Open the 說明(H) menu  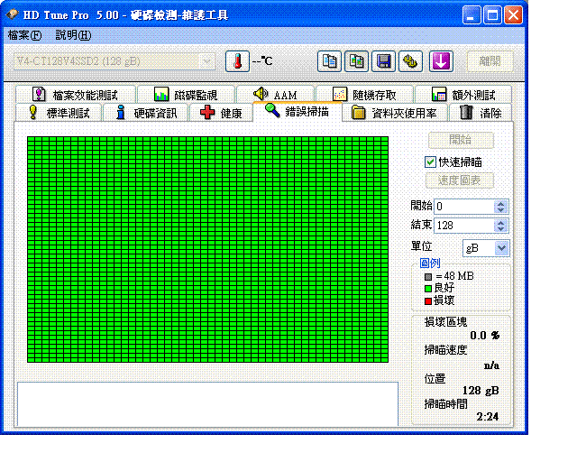coord(73,35)
